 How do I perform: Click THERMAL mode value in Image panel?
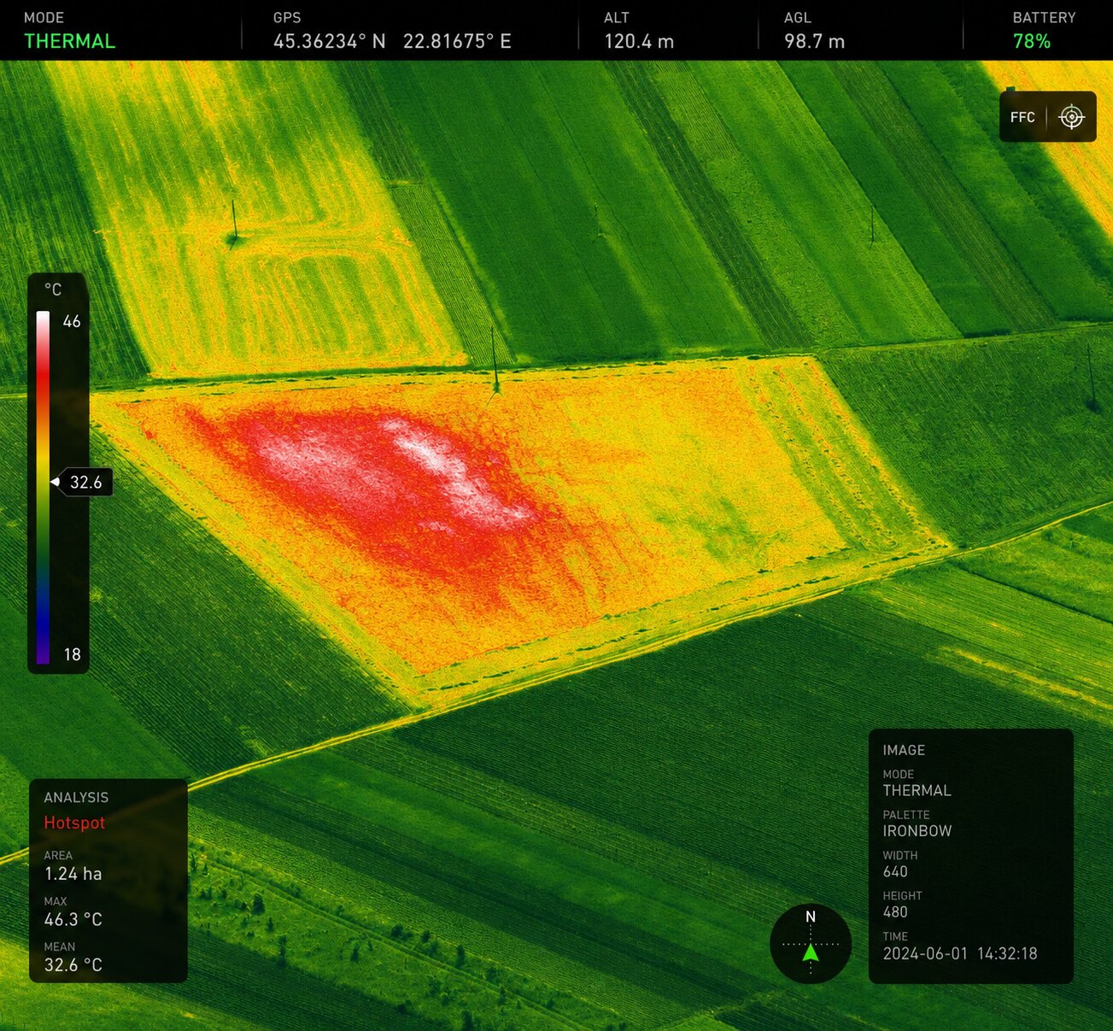pos(917,790)
